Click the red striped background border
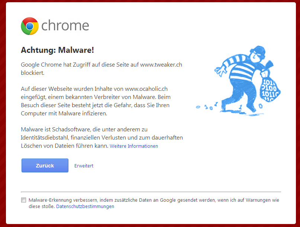300x227 pixels. click(3, 112)
